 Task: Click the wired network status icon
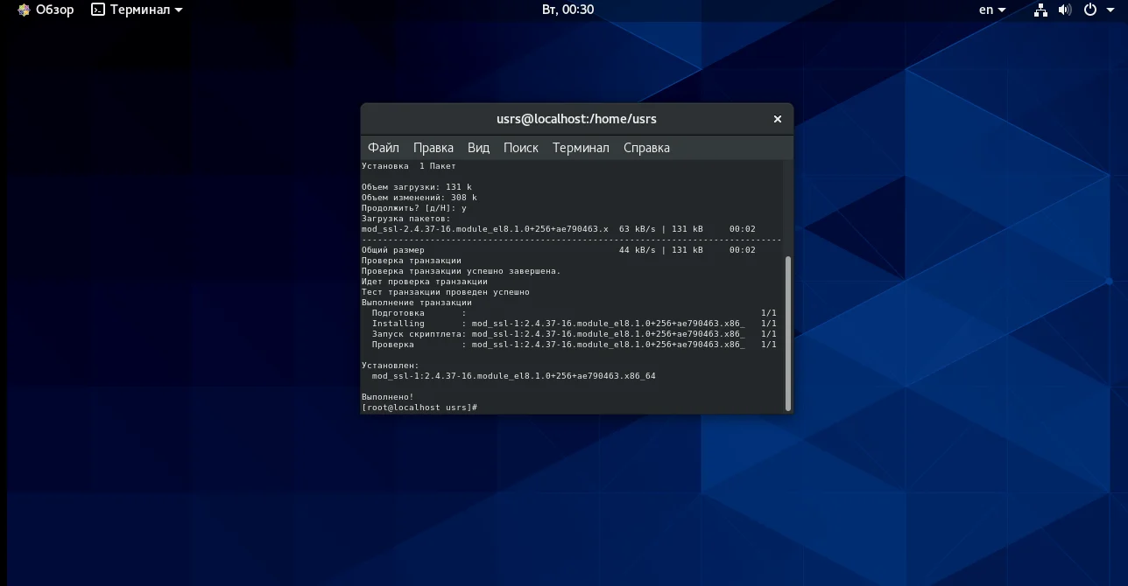tap(1040, 10)
